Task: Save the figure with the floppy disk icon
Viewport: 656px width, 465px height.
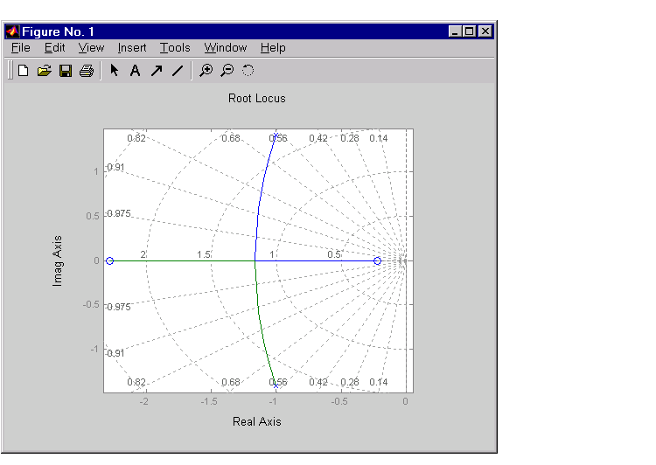Action: 65,71
